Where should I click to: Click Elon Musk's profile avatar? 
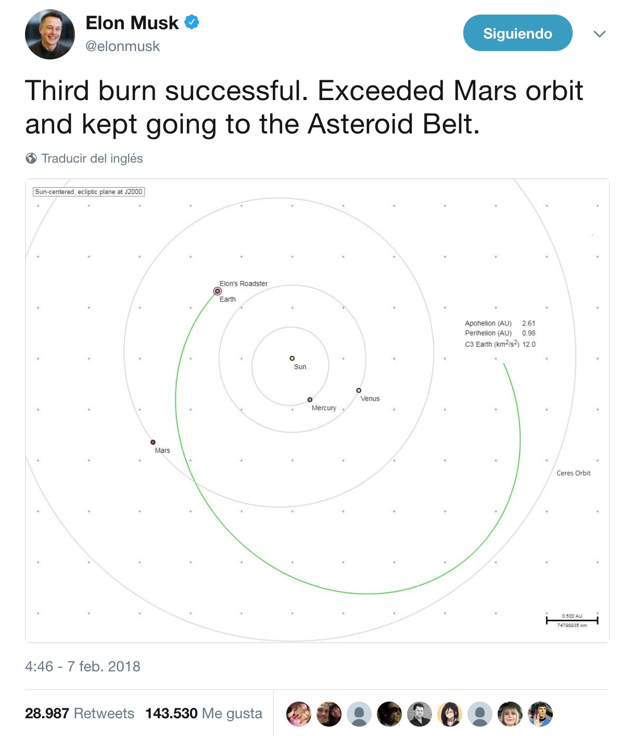[50, 34]
